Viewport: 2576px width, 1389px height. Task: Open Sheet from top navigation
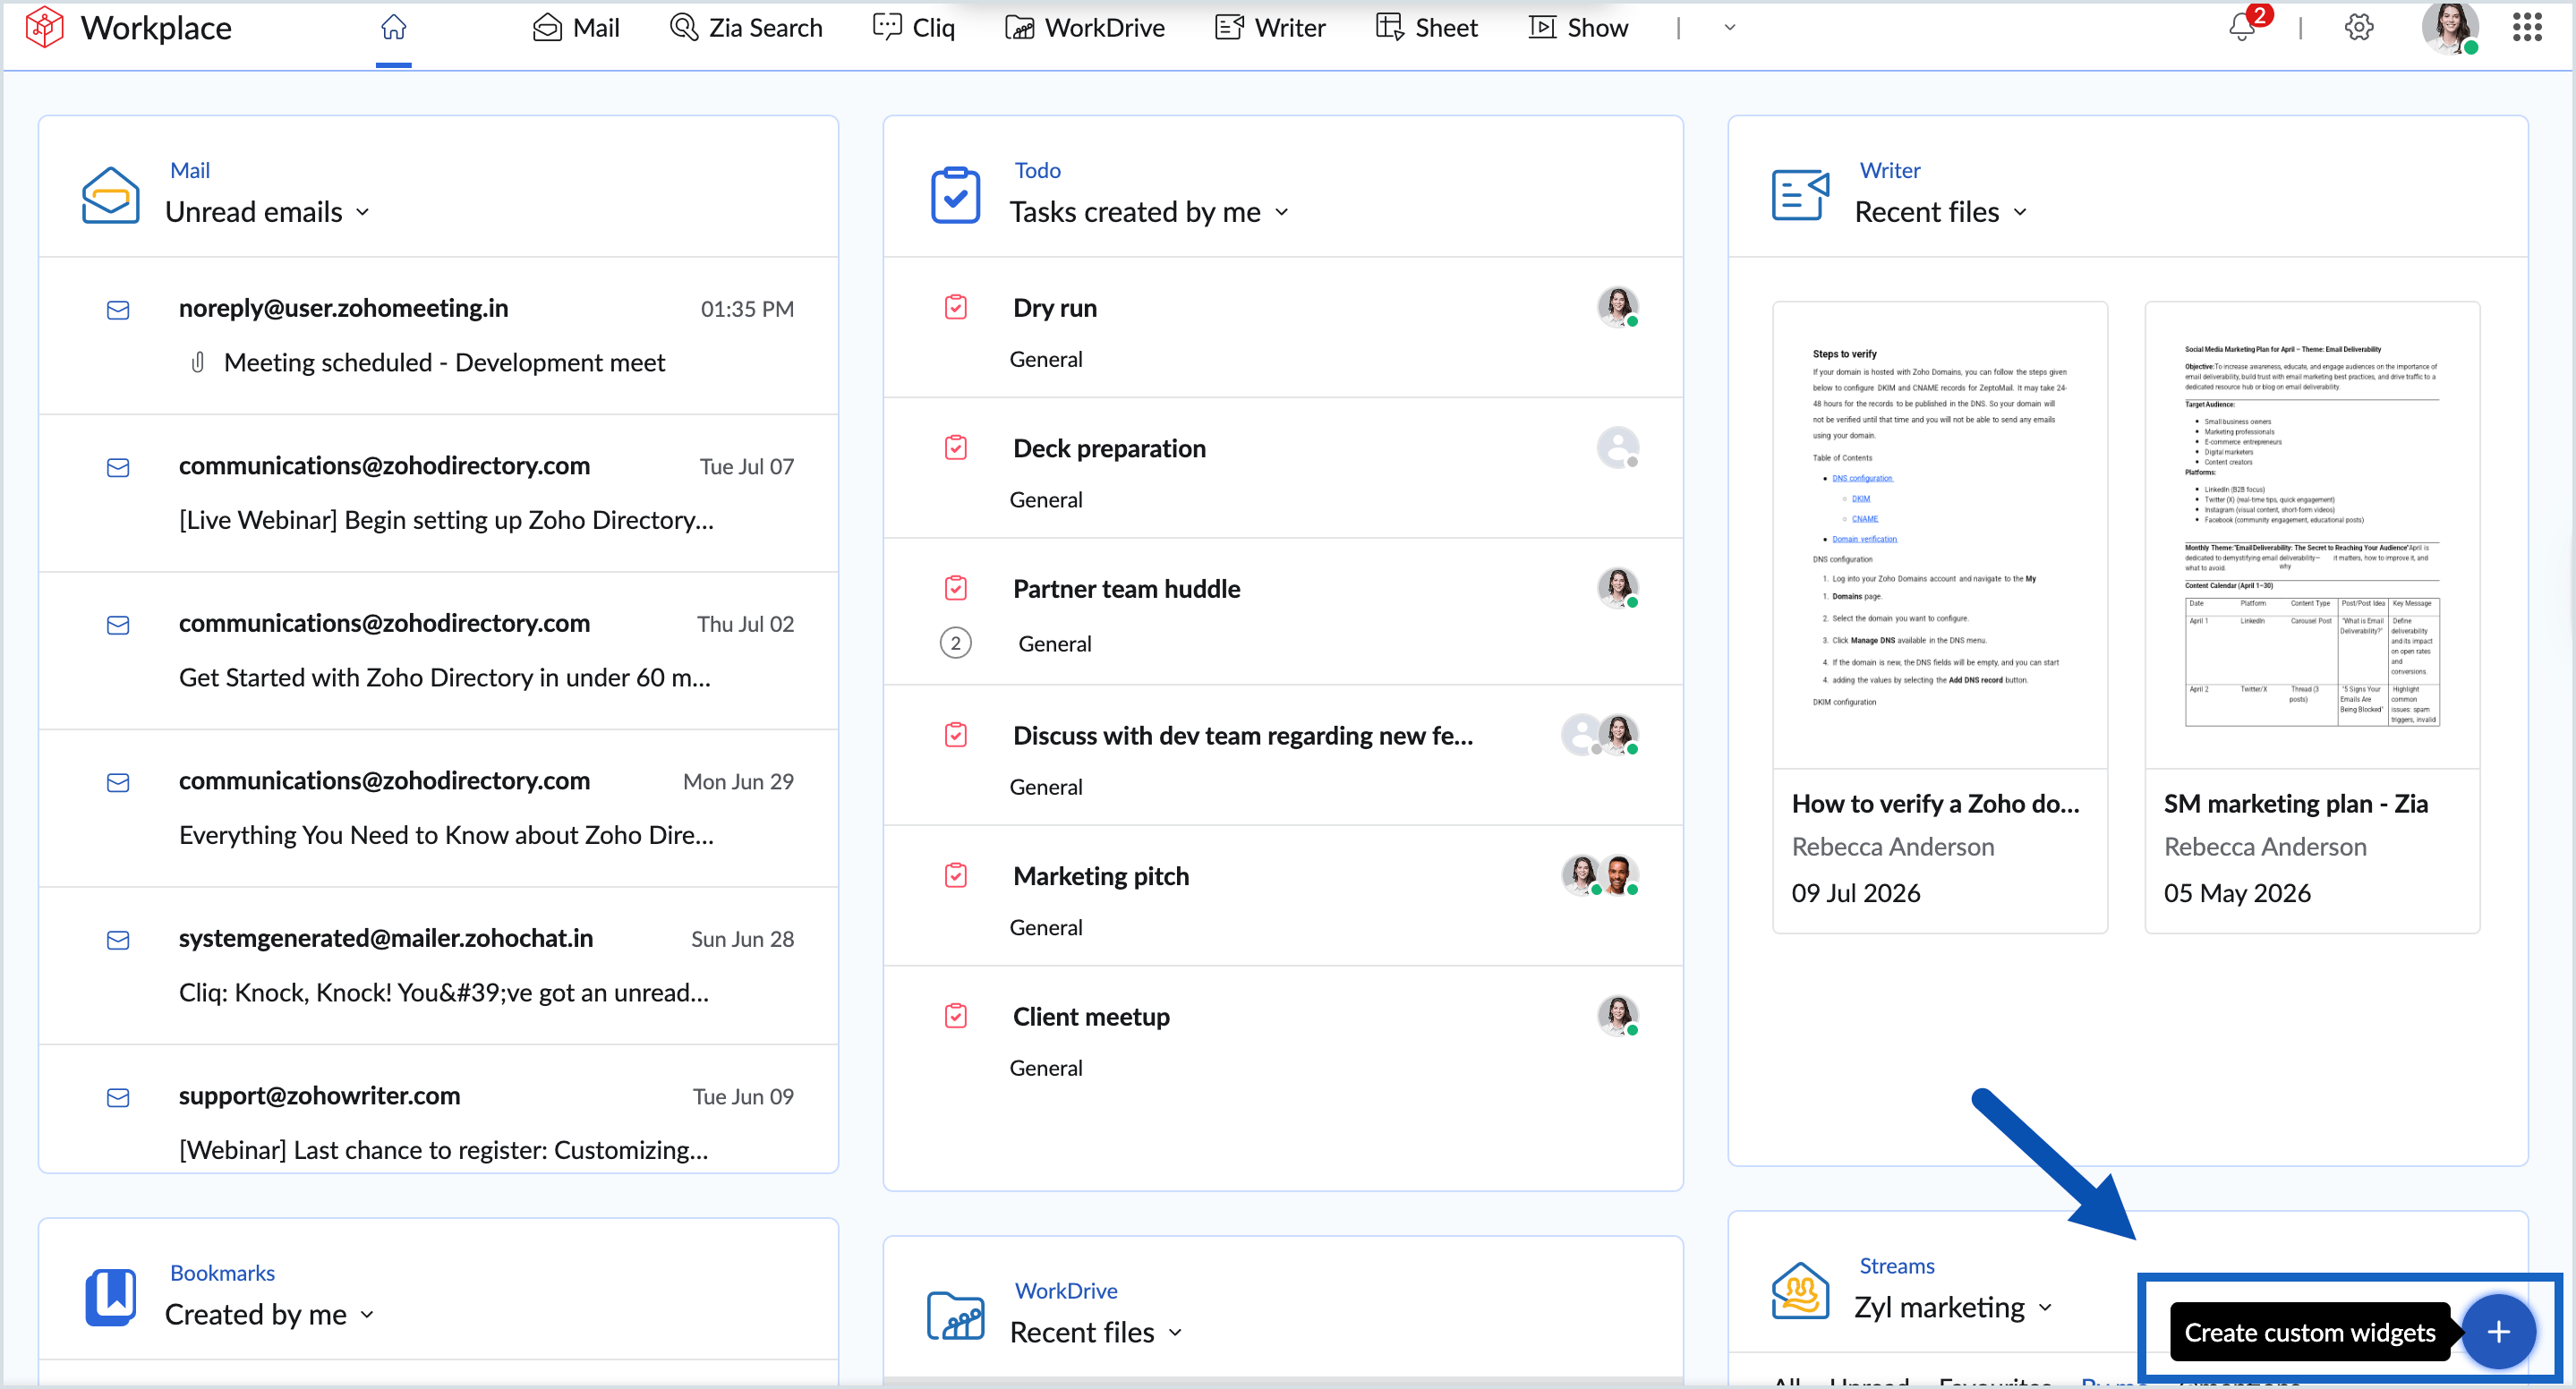click(x=1427, y=28)
